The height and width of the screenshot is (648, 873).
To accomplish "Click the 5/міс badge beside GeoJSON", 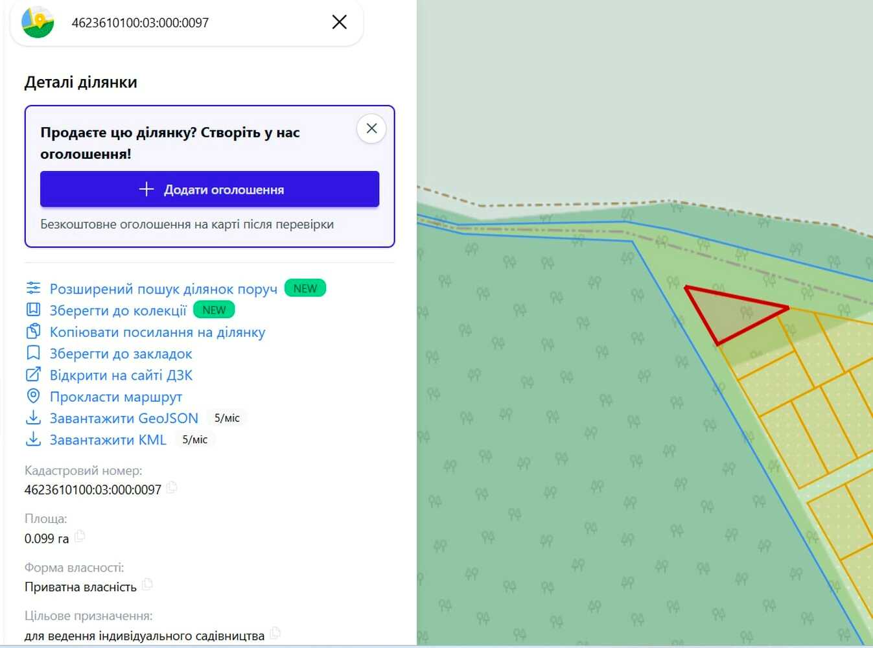I will click(227, 419).
